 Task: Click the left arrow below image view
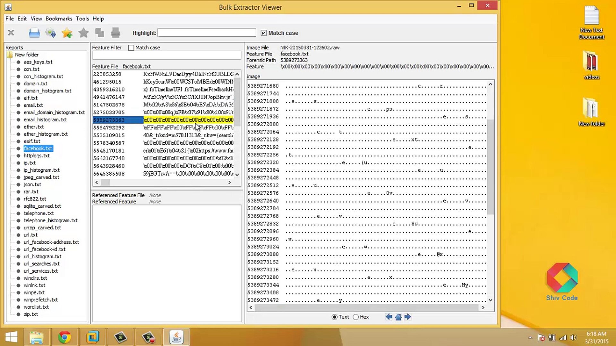coord(389,317)
